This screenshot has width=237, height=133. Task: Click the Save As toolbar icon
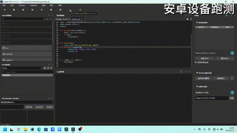(x=32, y=10)
